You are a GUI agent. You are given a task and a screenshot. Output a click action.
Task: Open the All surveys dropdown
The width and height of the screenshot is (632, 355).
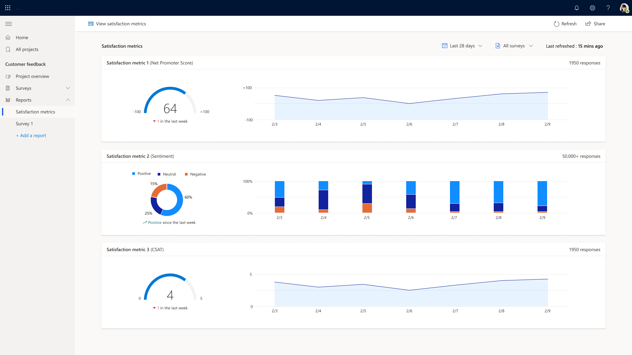pos(514,46)
